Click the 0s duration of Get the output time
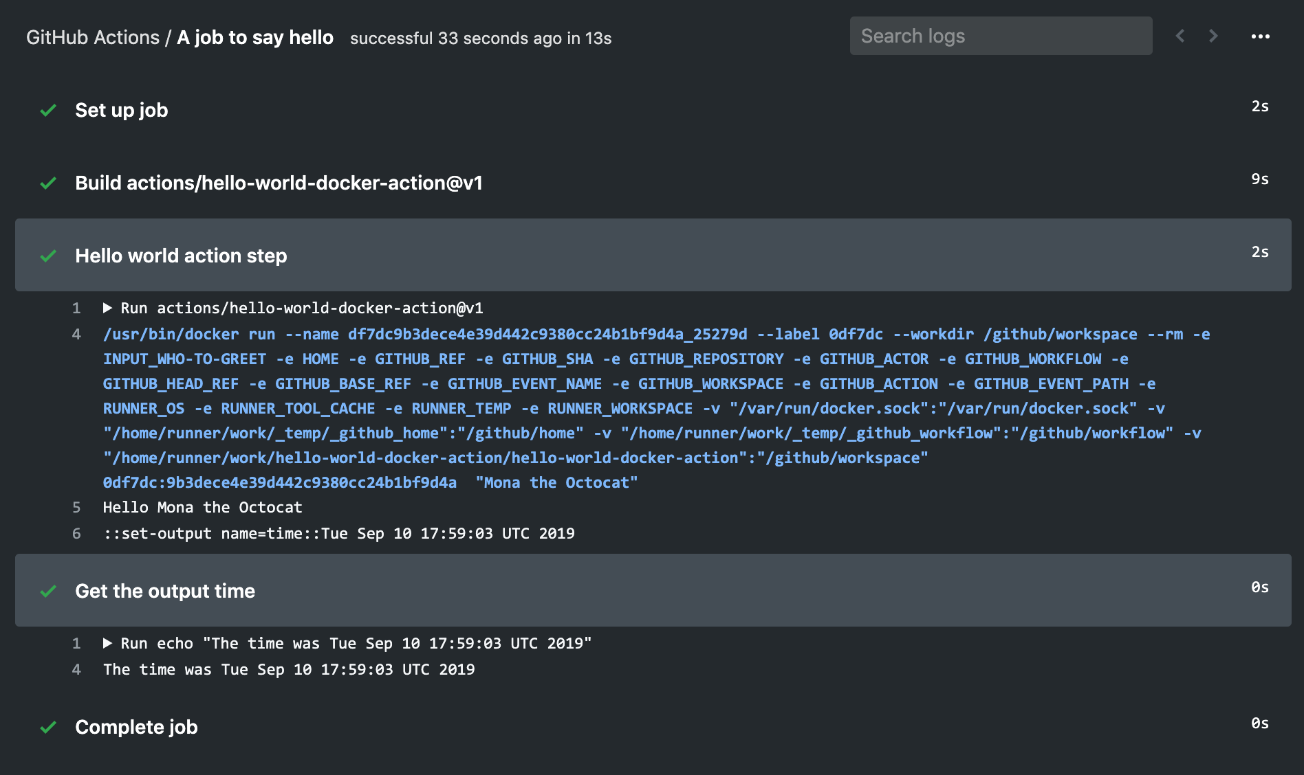 coord(1260,587)
